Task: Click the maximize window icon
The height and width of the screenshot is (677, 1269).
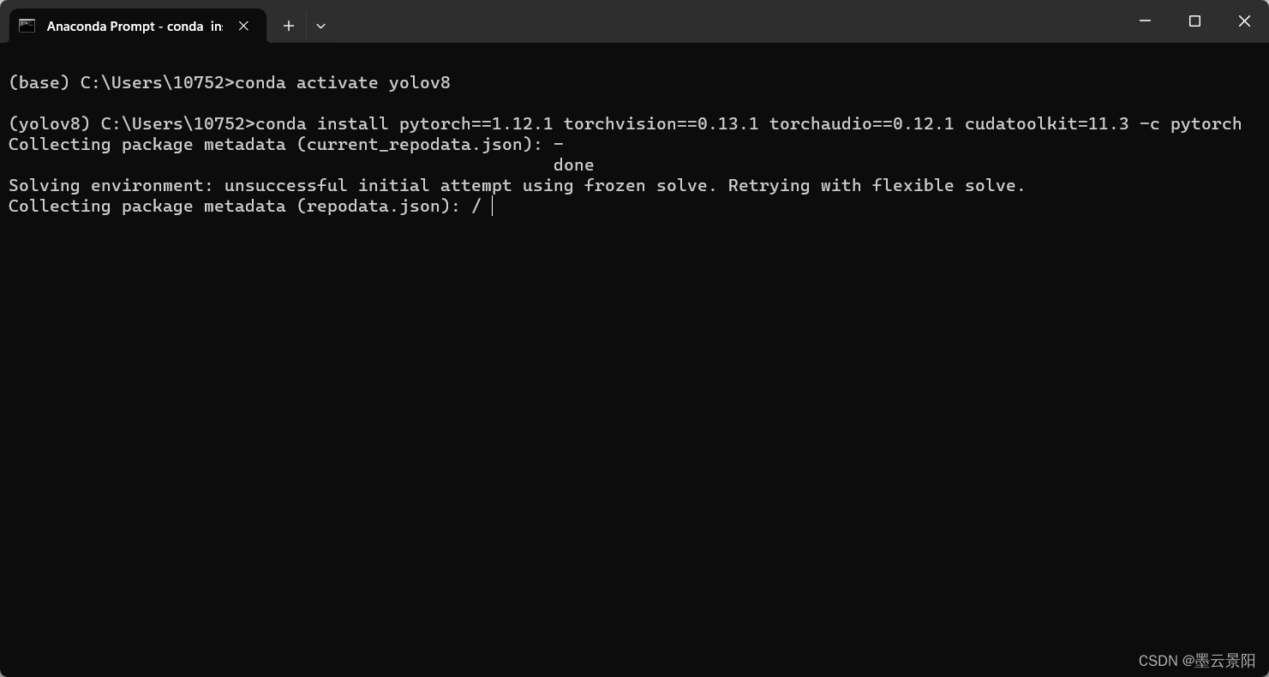Action: [1194, 21]
